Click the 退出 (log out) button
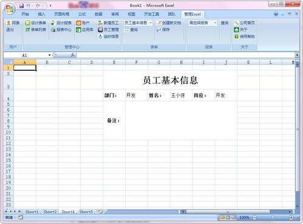The height and width of the screenshot is (224, 303). [x=10, y=30]
